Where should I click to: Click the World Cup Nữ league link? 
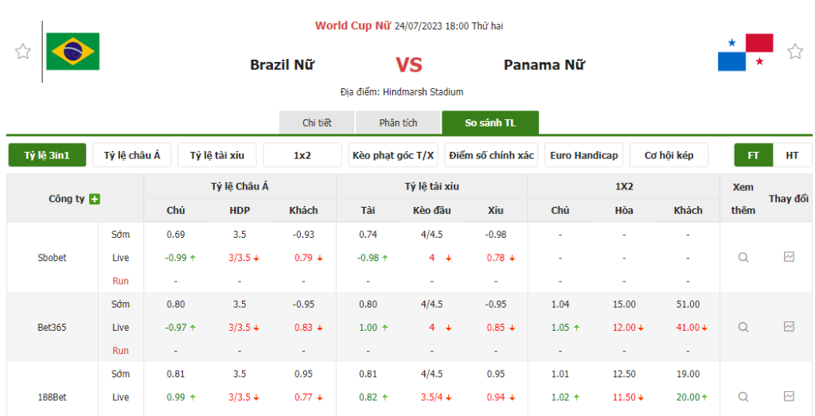[353, 25]
